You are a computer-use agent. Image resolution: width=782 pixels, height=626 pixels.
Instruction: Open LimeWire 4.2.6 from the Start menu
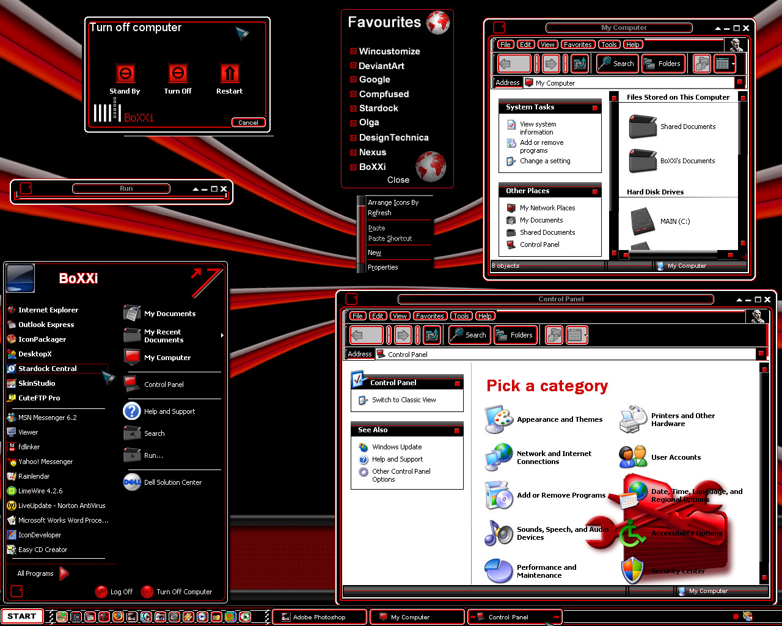[35, 491]
